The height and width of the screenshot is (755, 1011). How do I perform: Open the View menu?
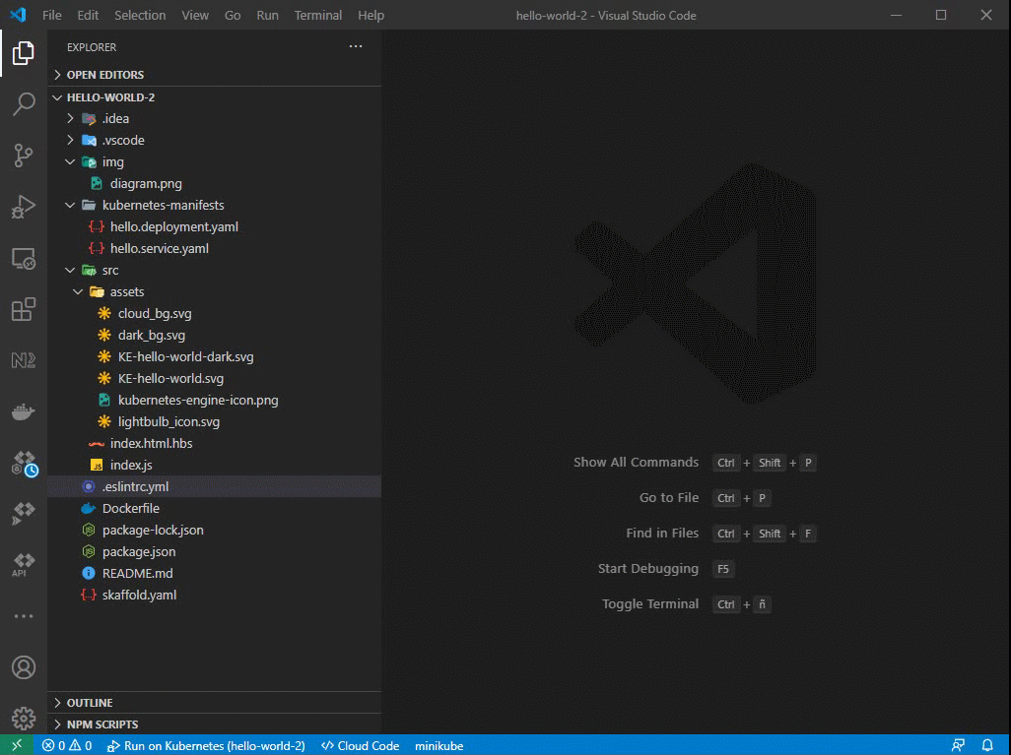[195, 15]
